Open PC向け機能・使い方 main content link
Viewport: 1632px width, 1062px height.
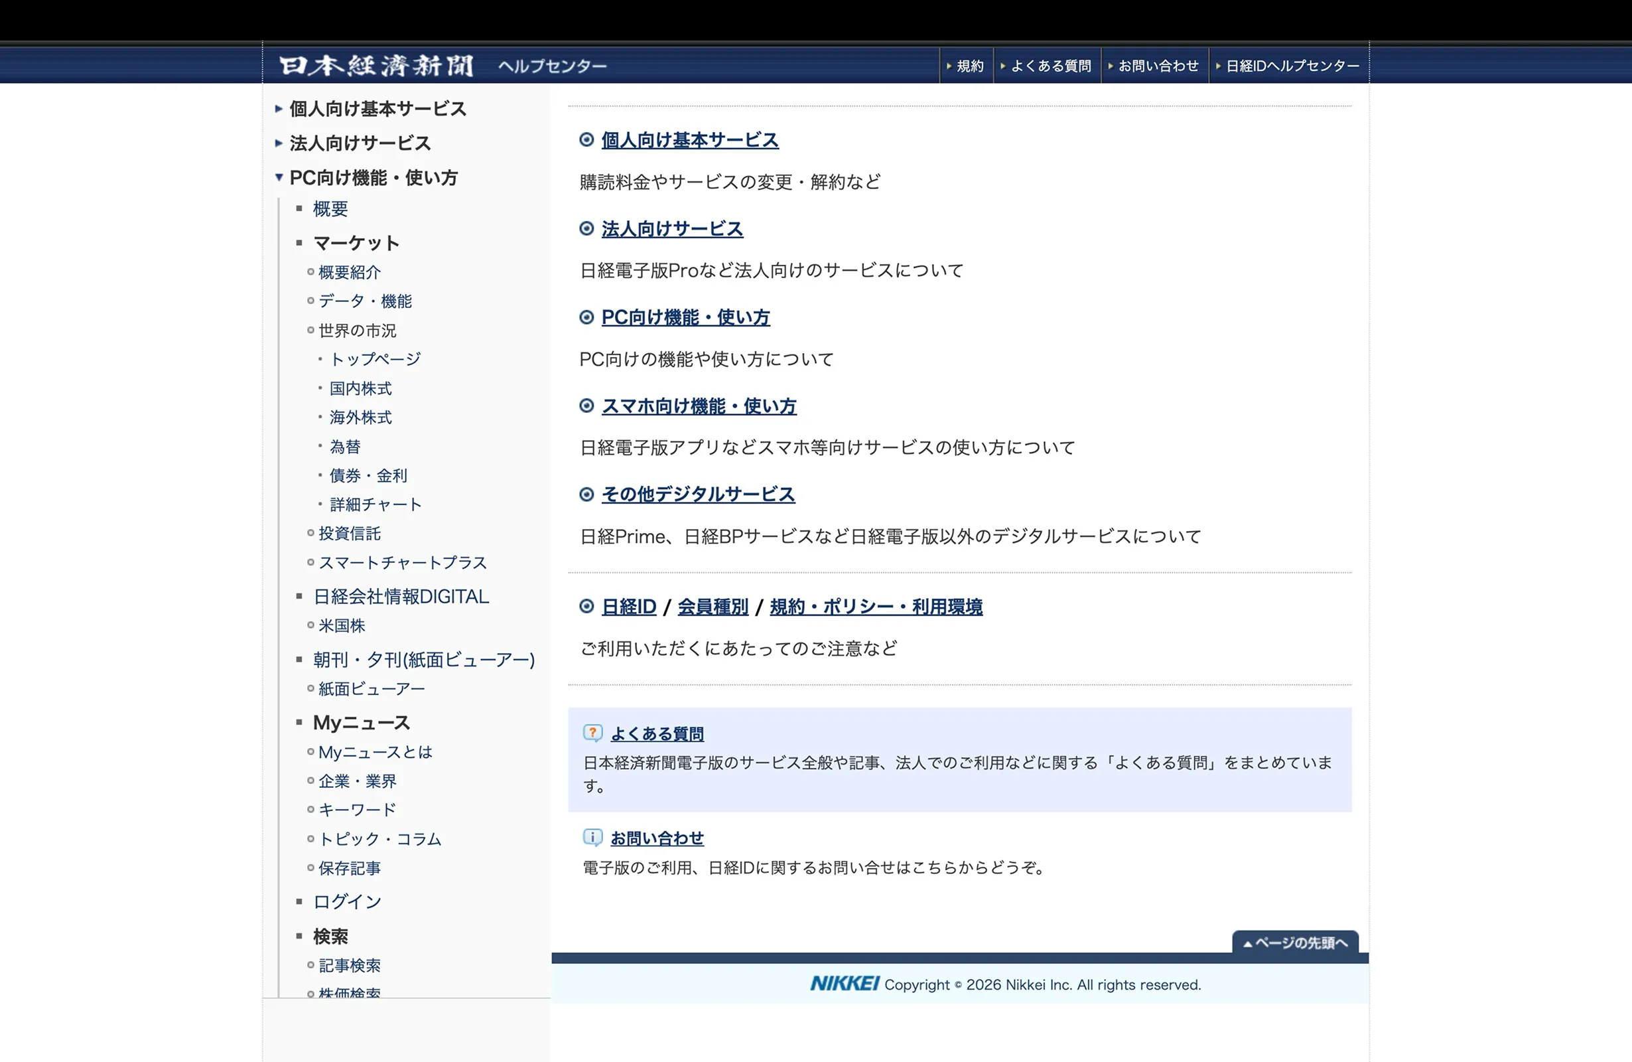686,317
